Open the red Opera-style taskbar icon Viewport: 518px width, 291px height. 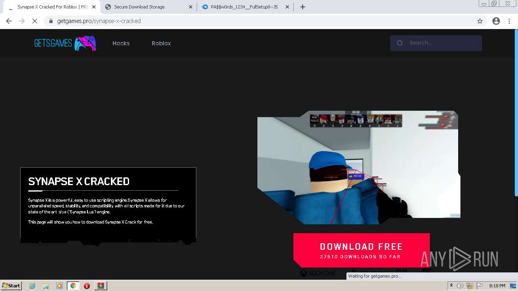87,286
